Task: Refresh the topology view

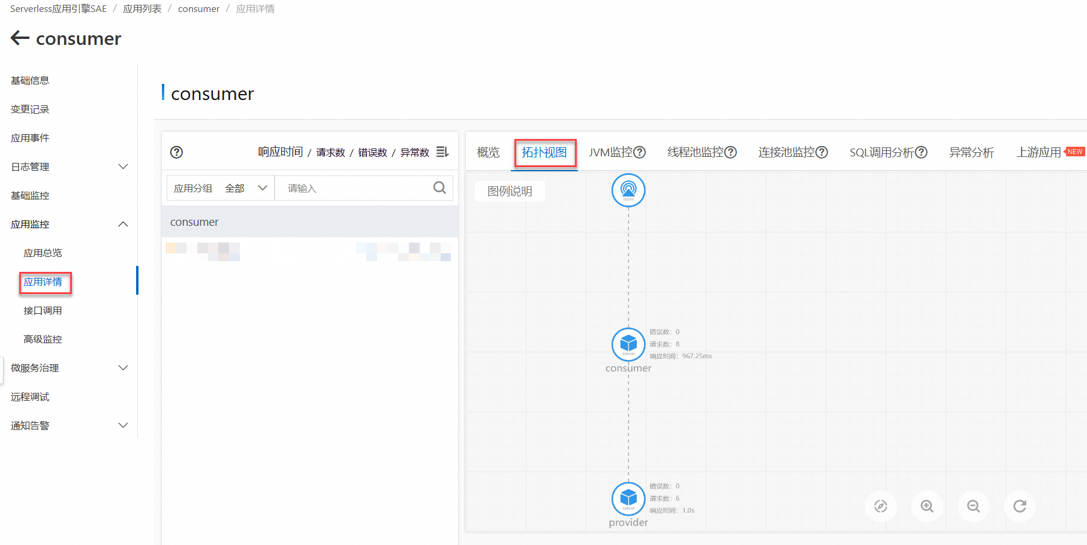Action: pyautogui.click(x=1020, y=506)
